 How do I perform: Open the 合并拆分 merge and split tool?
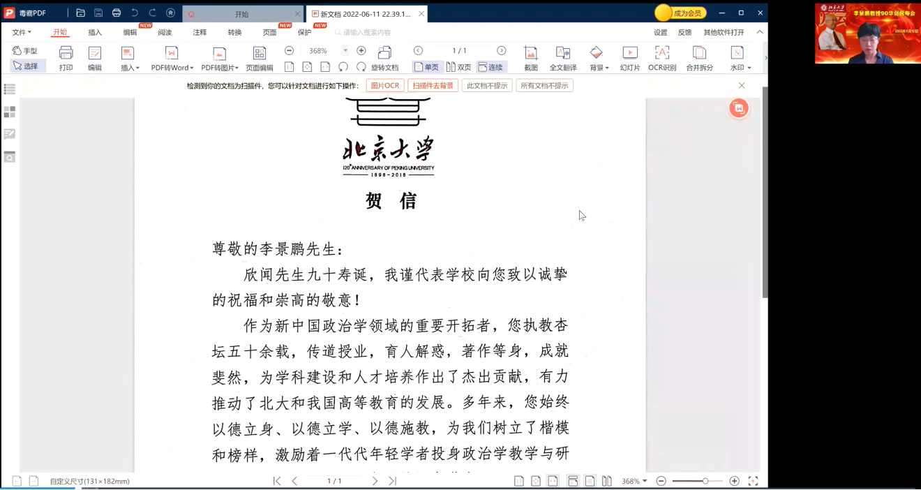699,58
